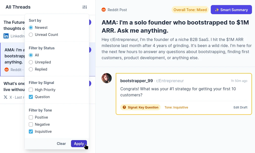Click the Overall Tone: Mixed badge
The width and height of the screenshot is (255, 153).
190,10
